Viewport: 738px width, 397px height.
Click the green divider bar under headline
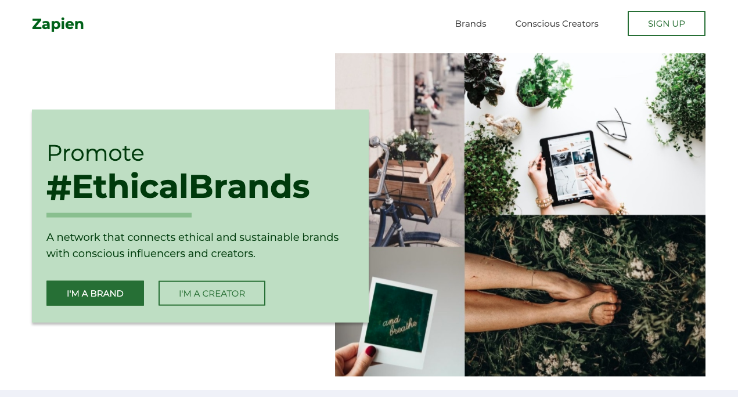click(119, 215)
